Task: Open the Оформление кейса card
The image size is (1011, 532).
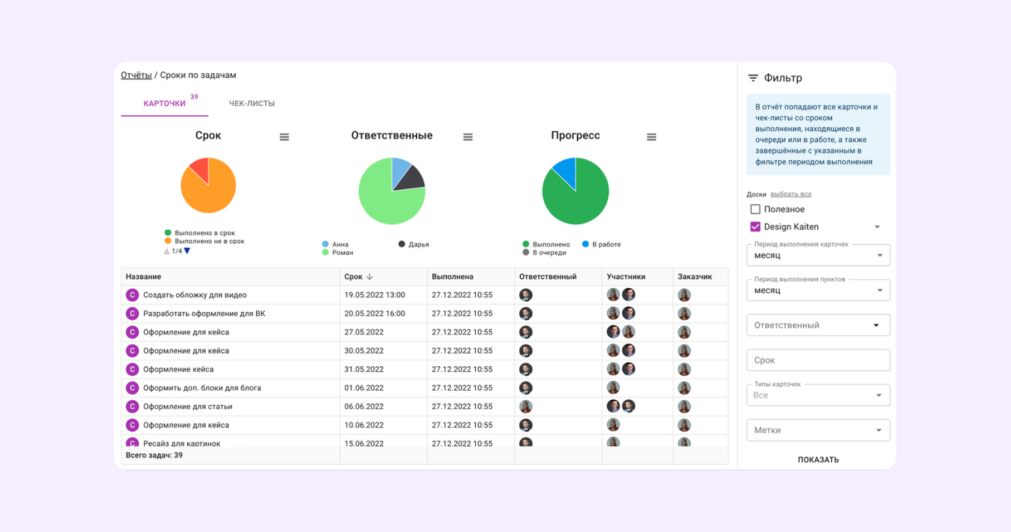Action: pyautogui.click(x=178, y=369)
